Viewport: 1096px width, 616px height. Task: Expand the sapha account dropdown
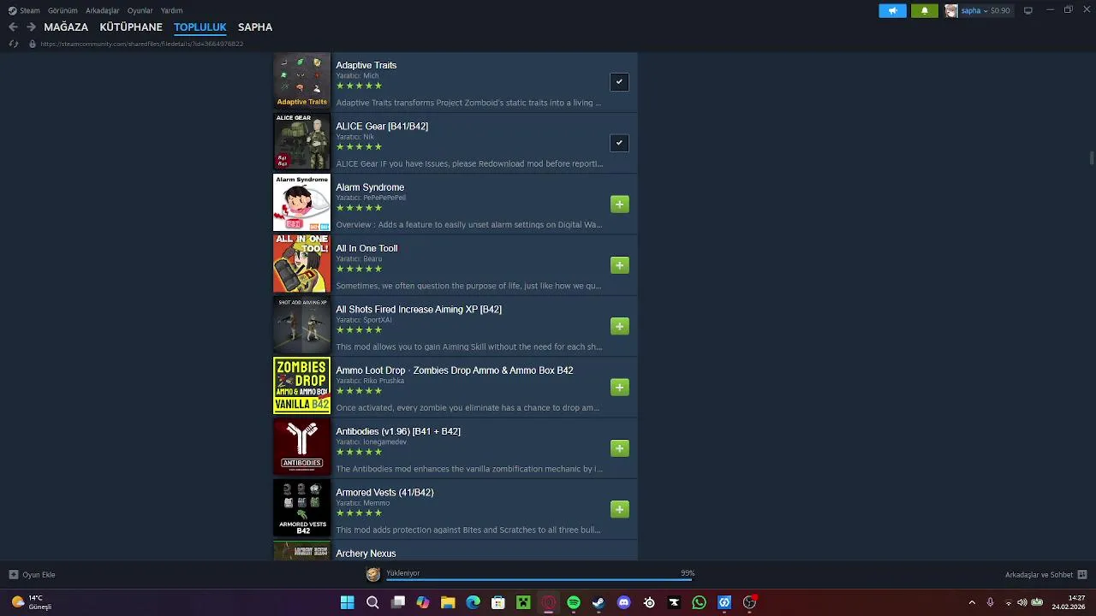click(x=985, y=11)
